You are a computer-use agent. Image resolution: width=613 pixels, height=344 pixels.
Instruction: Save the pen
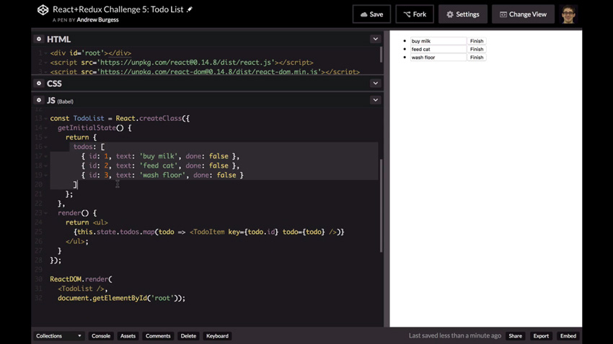[x=371, y=14]
